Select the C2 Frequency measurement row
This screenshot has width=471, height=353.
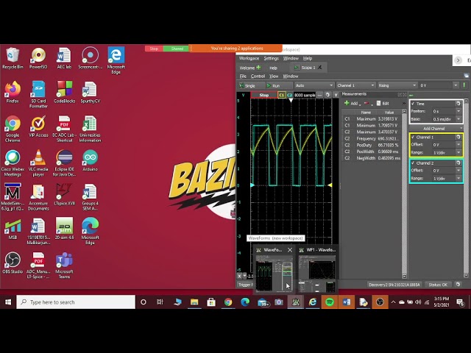tap(372, 138)
